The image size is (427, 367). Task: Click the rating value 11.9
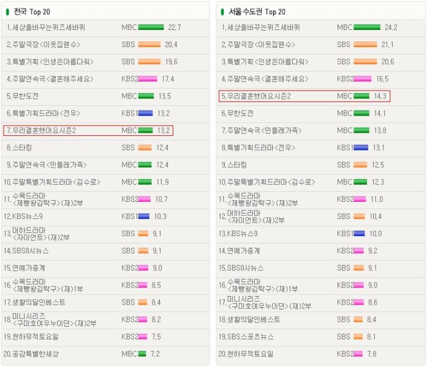coord(162,182)
